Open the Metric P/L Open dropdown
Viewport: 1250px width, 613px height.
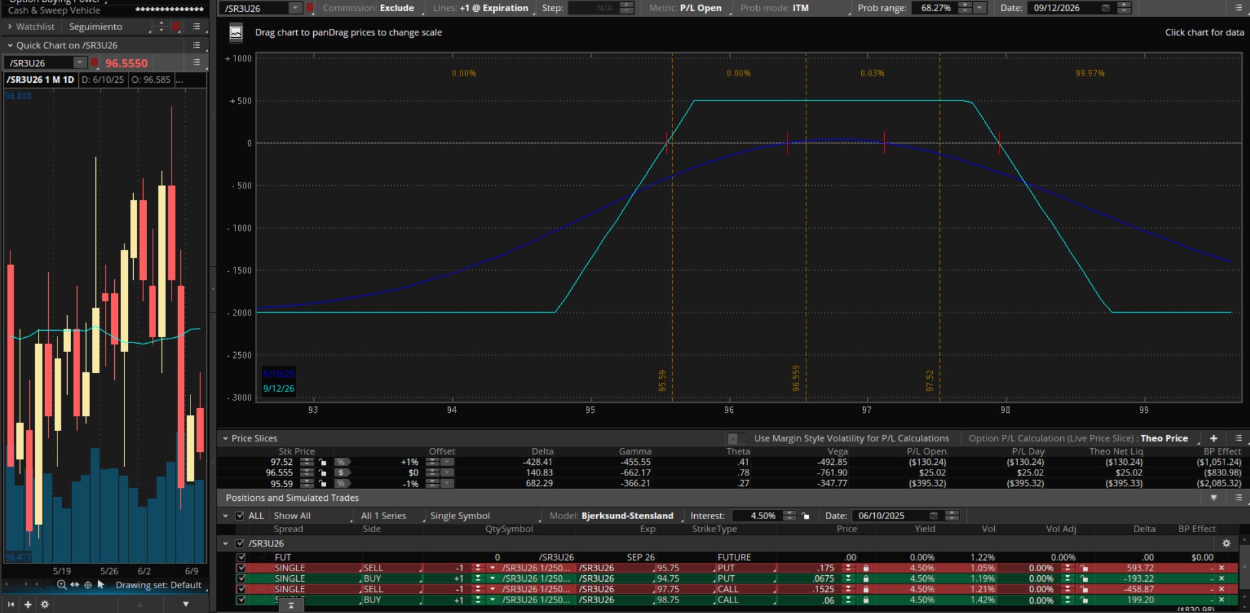[x=701, y=8]
